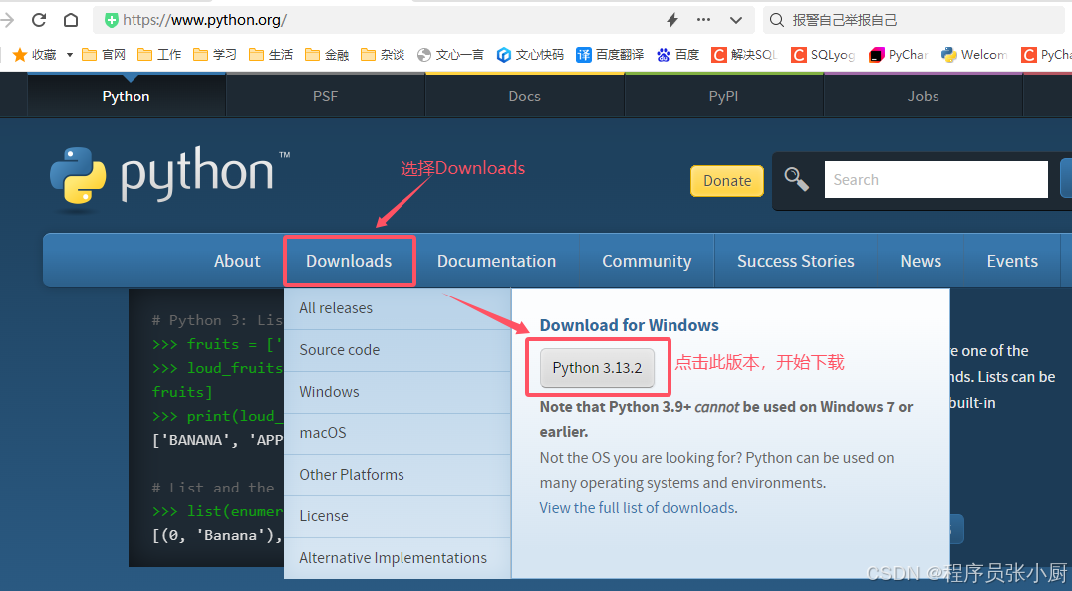
Task: Click the lightning speed mode icon
Action: click(672, 20)
